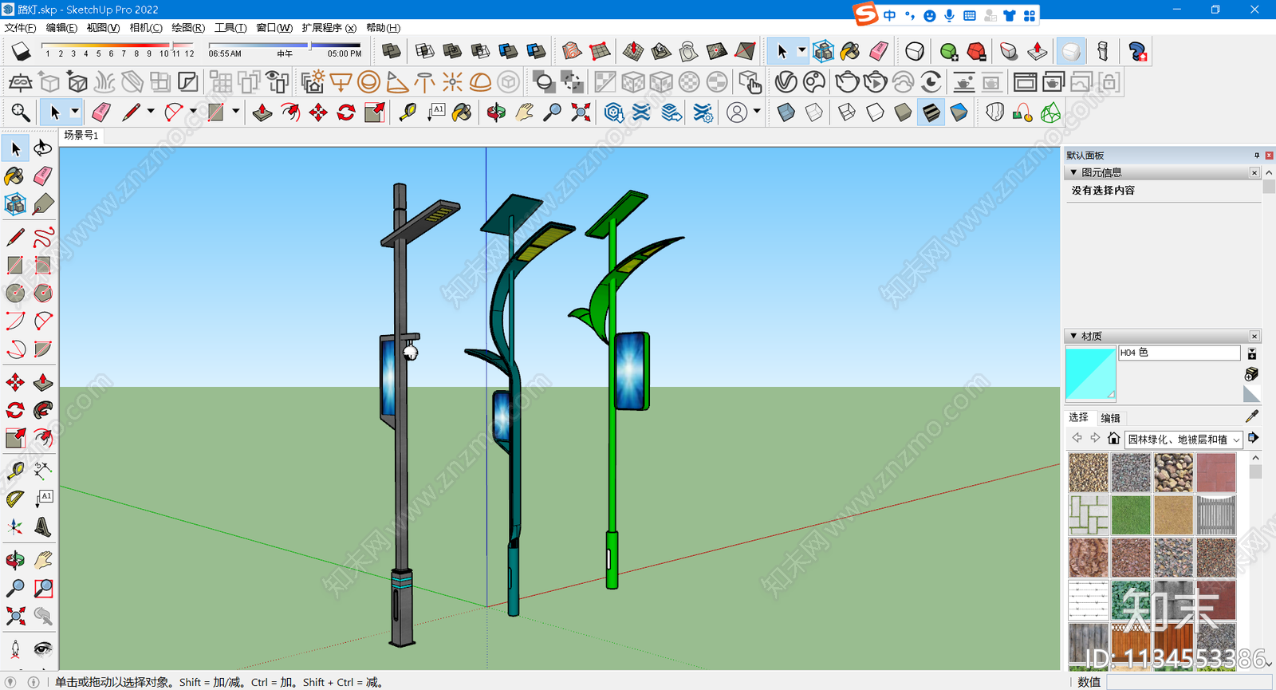Image resolution: width=1276 pixels, height=690 pixels.
Task: Select the 场景号1 scene tab
Action: click(81, 136)
